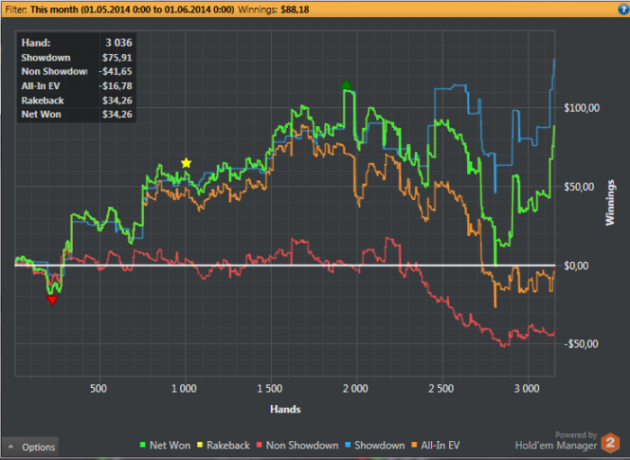
Task: Click the Hand: 3 036 row
Action: coord(76,43)
